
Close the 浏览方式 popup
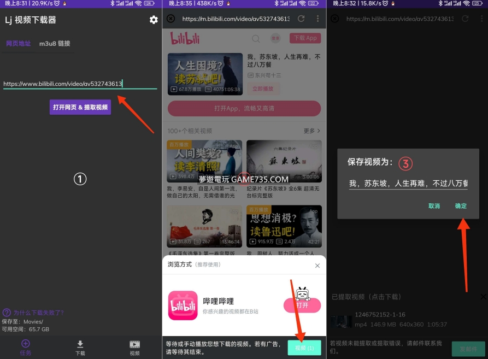click(x=317, y=266)
